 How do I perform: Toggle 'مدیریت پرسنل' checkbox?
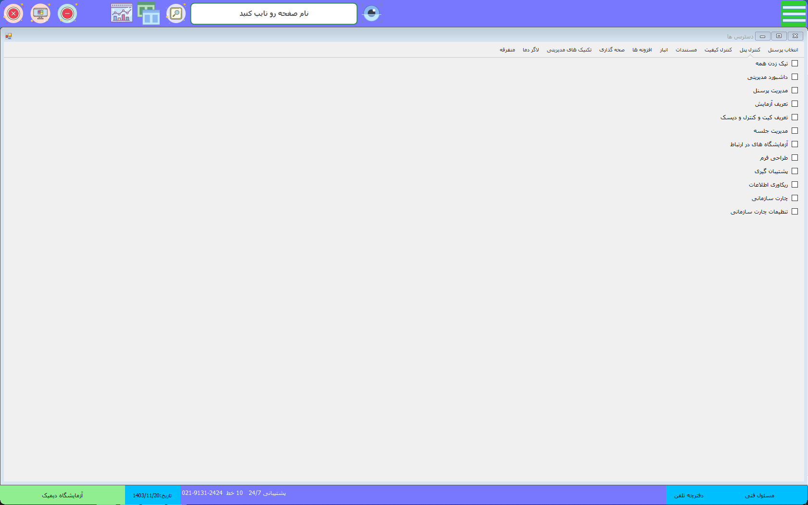click(795, 90)
